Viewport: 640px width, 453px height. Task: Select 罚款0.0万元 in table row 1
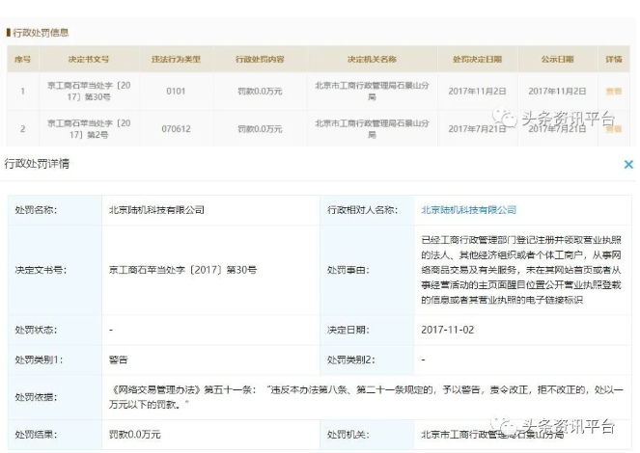click(x=260, y=92)
